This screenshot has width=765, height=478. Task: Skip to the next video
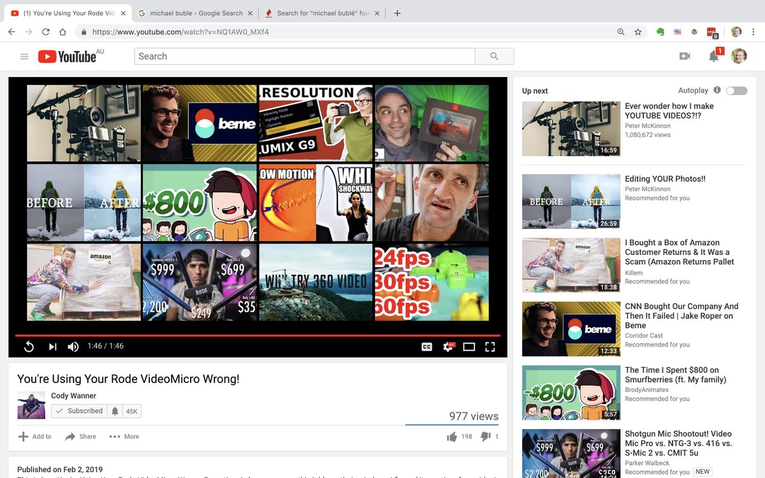(53, 347)
